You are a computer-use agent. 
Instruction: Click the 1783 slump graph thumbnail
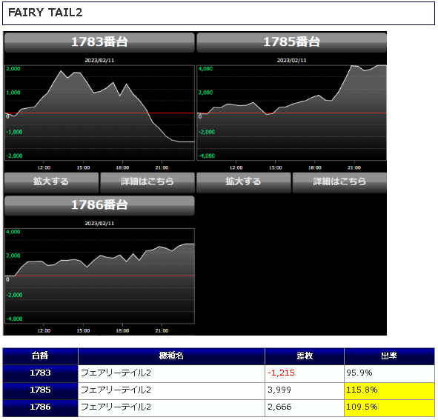click(x=99, y=113)
